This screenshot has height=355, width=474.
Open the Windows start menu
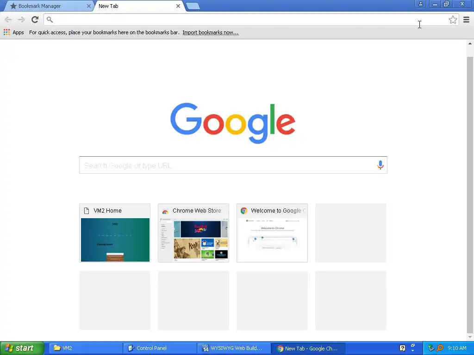point(22,348)
